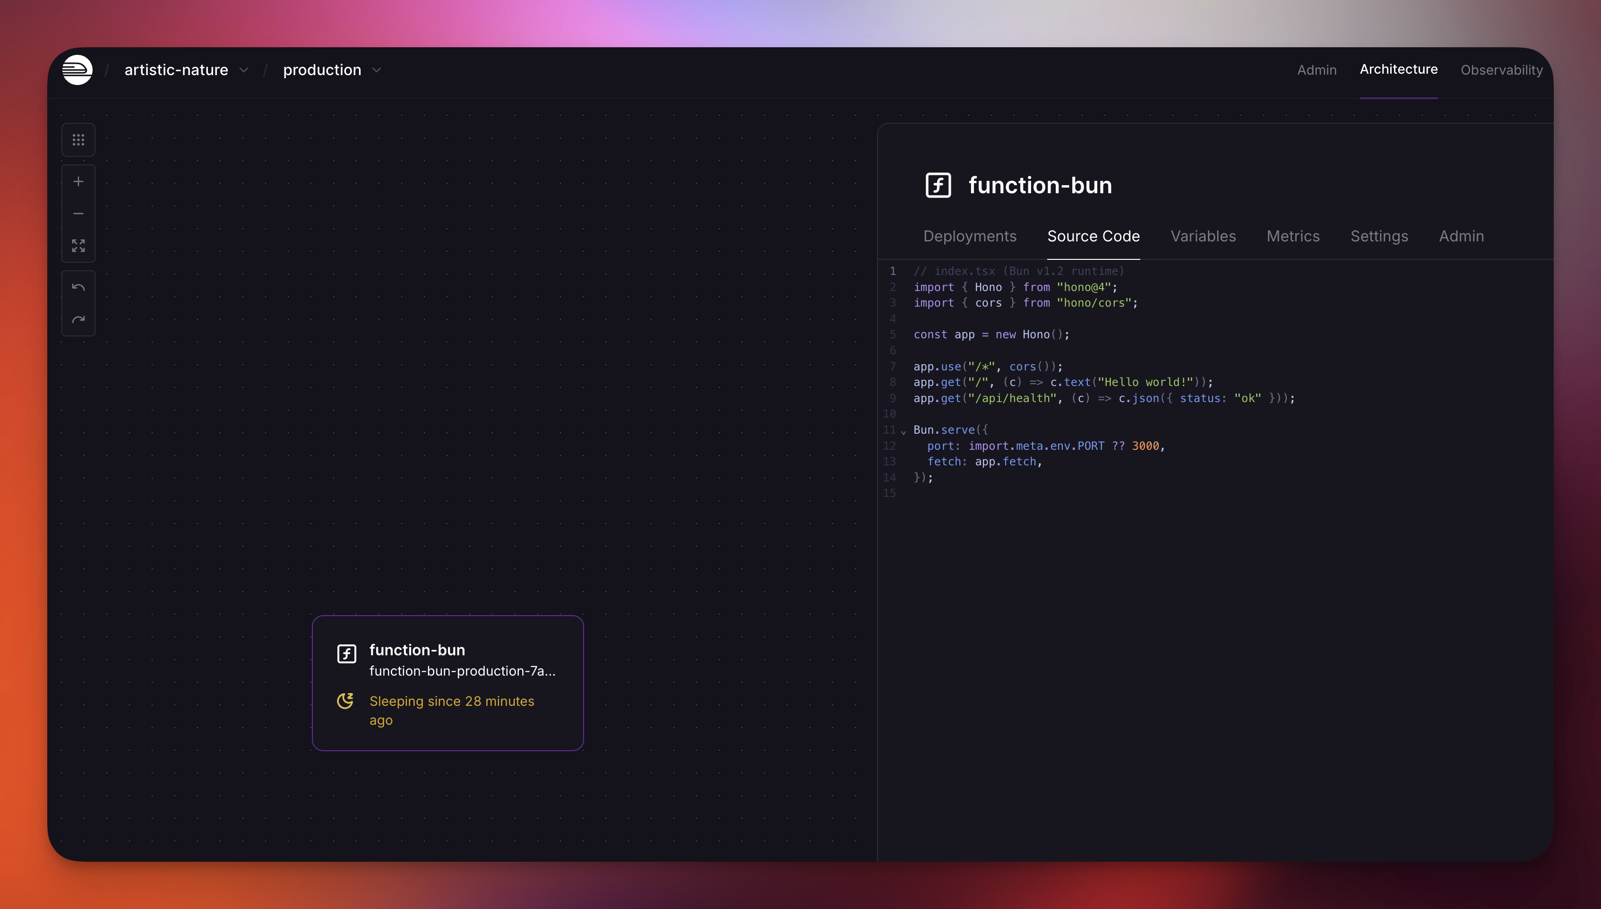Open the production environment dropdown
Image resolution: width=1601 pixels, height=909 pixels.
tap(332, 70)
